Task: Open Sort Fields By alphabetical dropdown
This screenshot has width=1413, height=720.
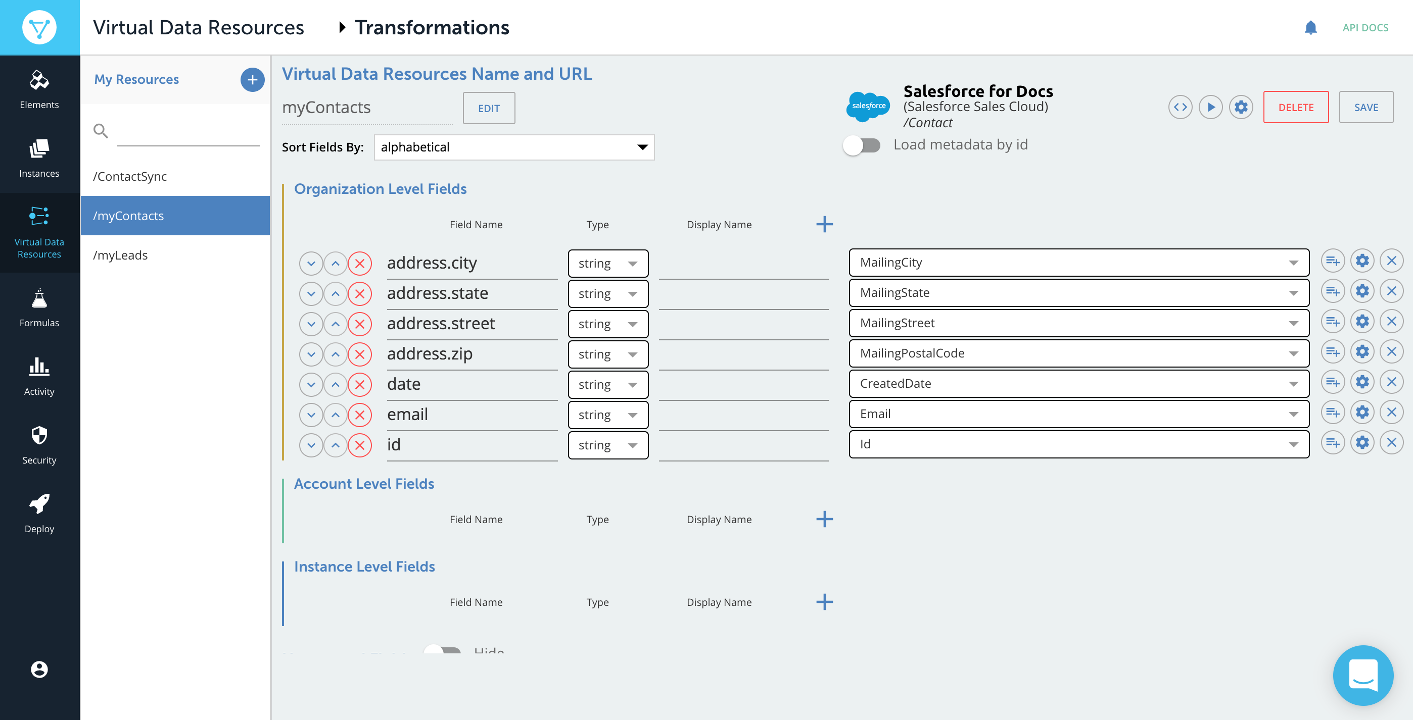Action: 514,147
